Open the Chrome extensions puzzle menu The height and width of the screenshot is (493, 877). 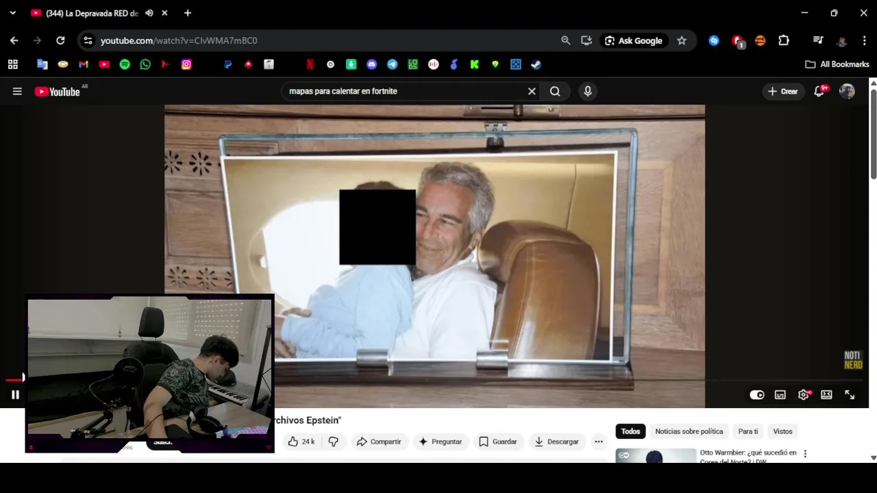(x=784, y=40)
